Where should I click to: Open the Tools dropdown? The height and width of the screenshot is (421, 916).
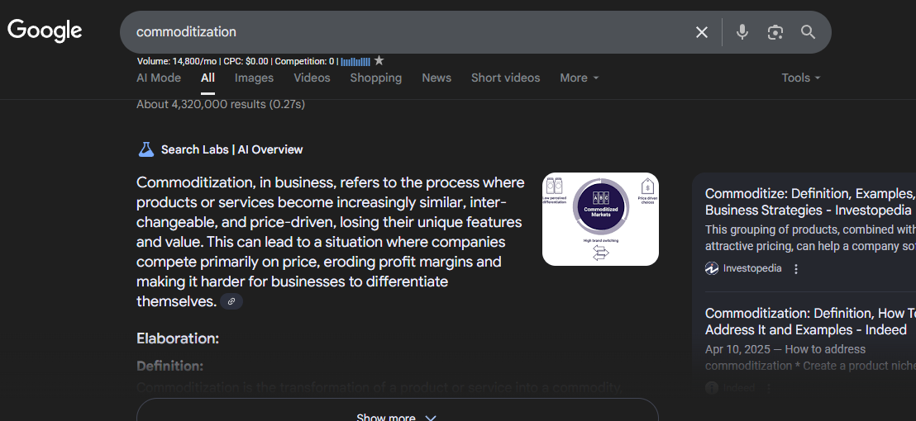[800, 78]
